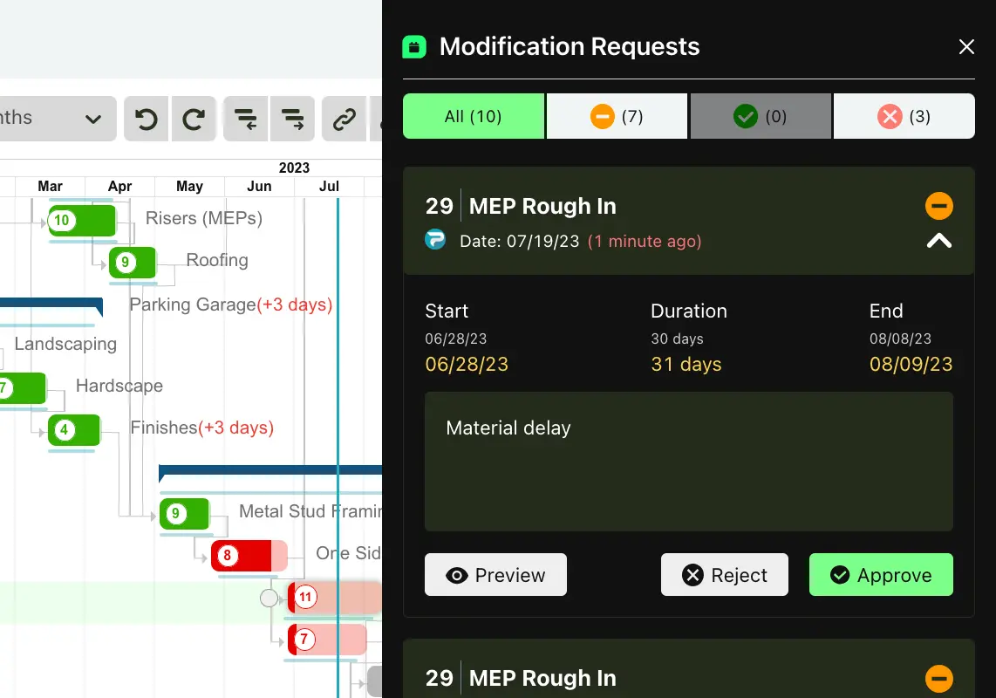This screenshot has width=996, height=698.
Task: Toggle the pending (7) requests filter
Action: tap(617, 115)
